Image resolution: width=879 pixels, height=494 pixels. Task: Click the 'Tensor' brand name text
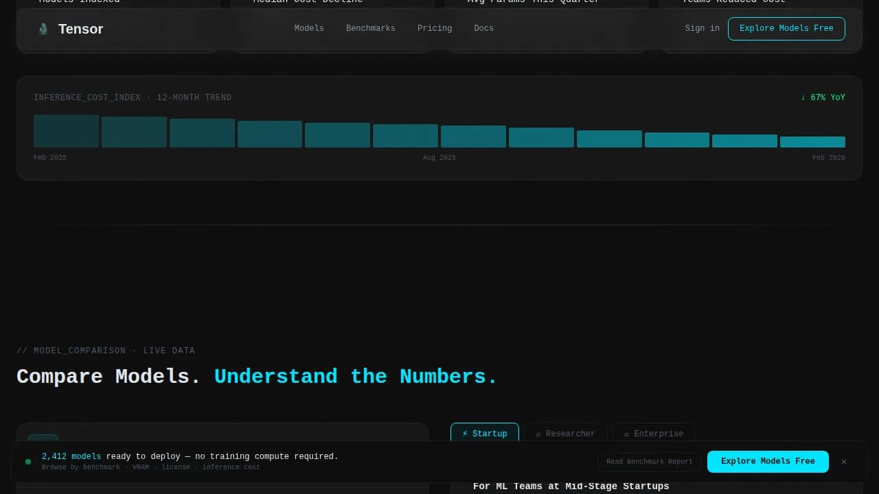tap(80, 29)
